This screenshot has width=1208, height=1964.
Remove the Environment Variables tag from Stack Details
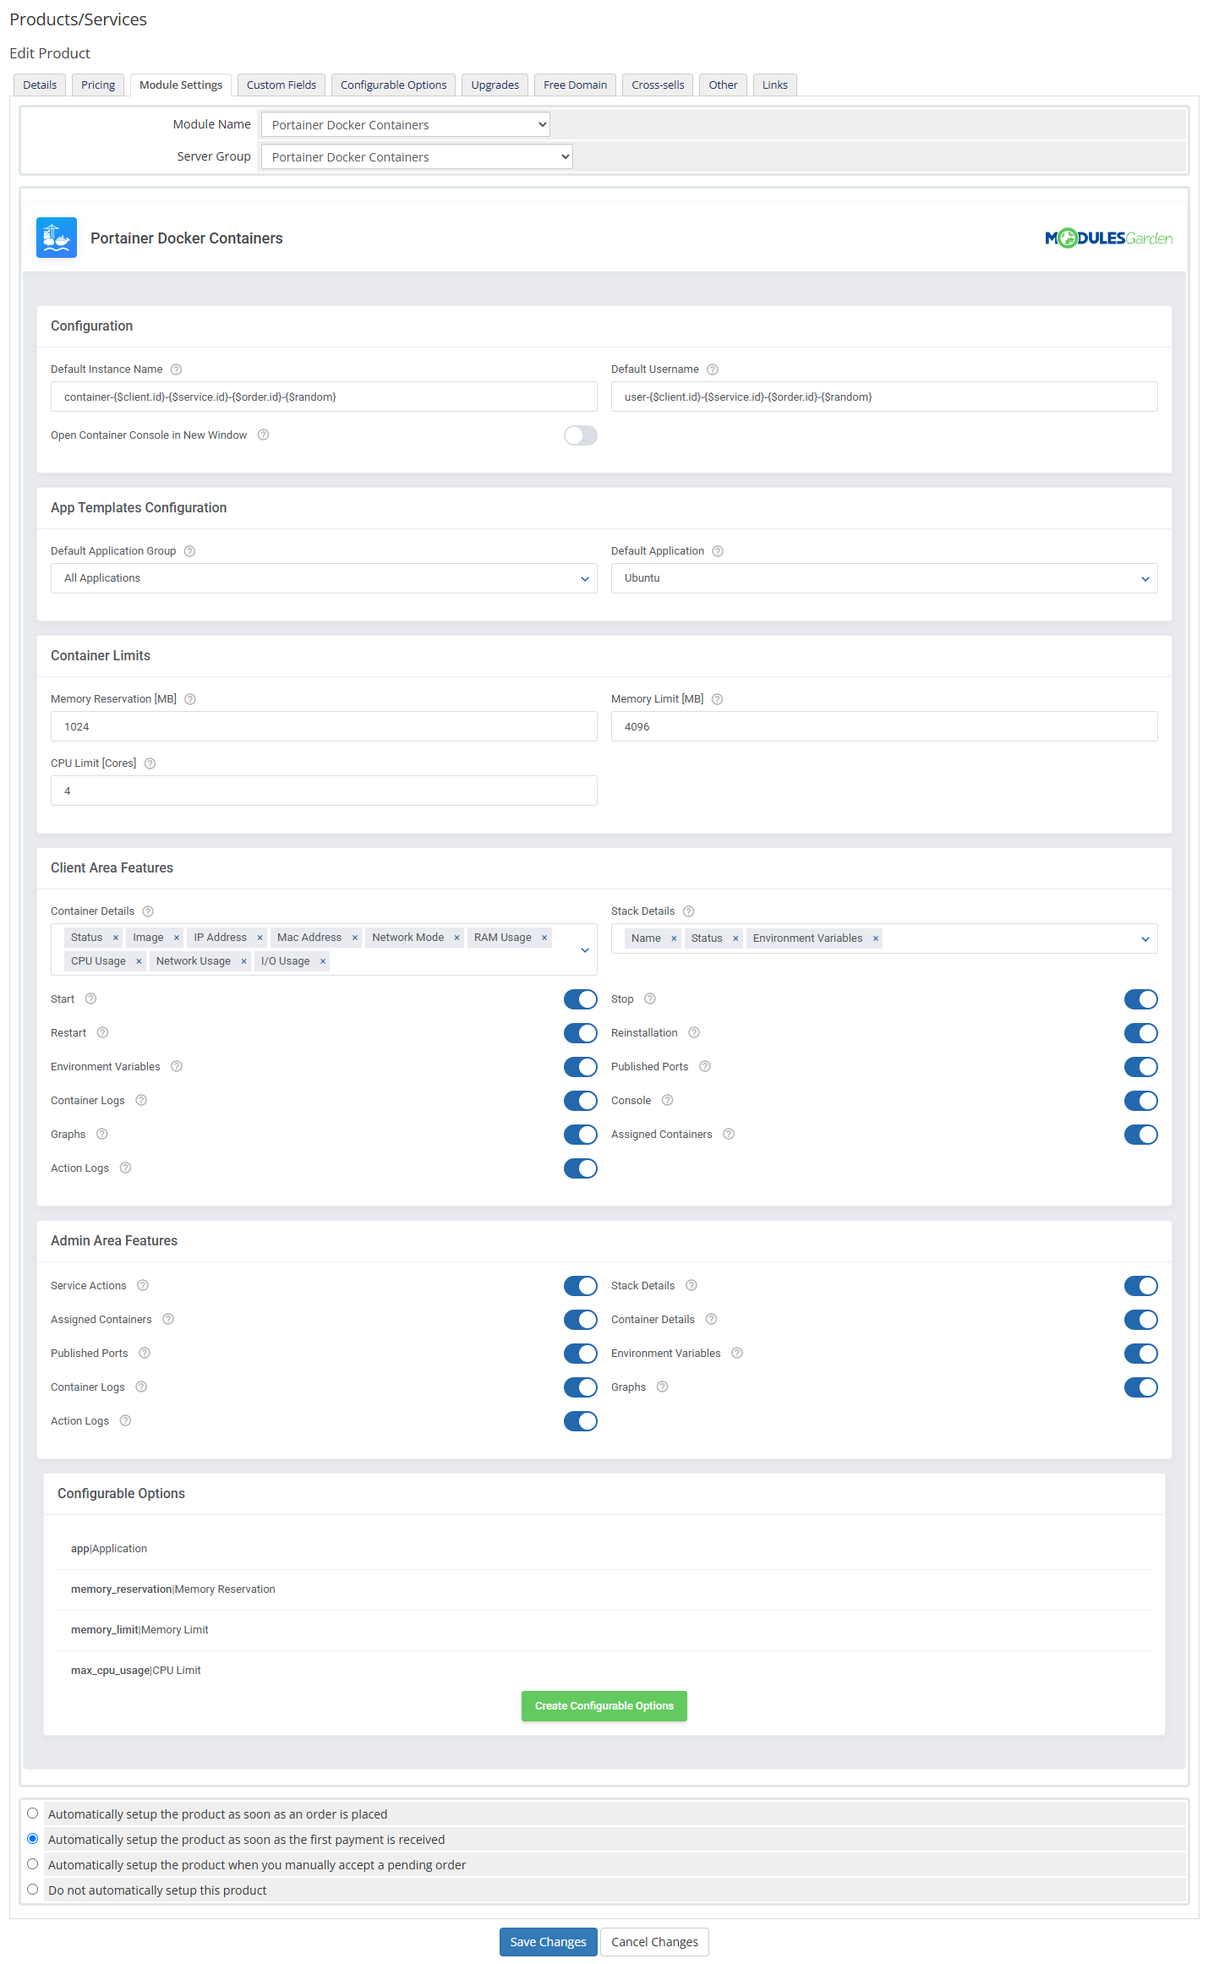876,938
